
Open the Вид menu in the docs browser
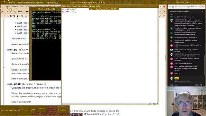[x=22, y=6]
